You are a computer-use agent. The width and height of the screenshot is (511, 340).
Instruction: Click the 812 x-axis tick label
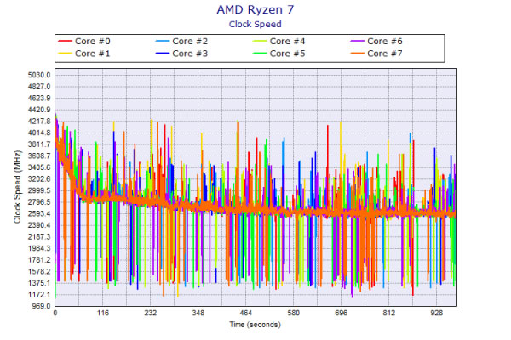389,313
